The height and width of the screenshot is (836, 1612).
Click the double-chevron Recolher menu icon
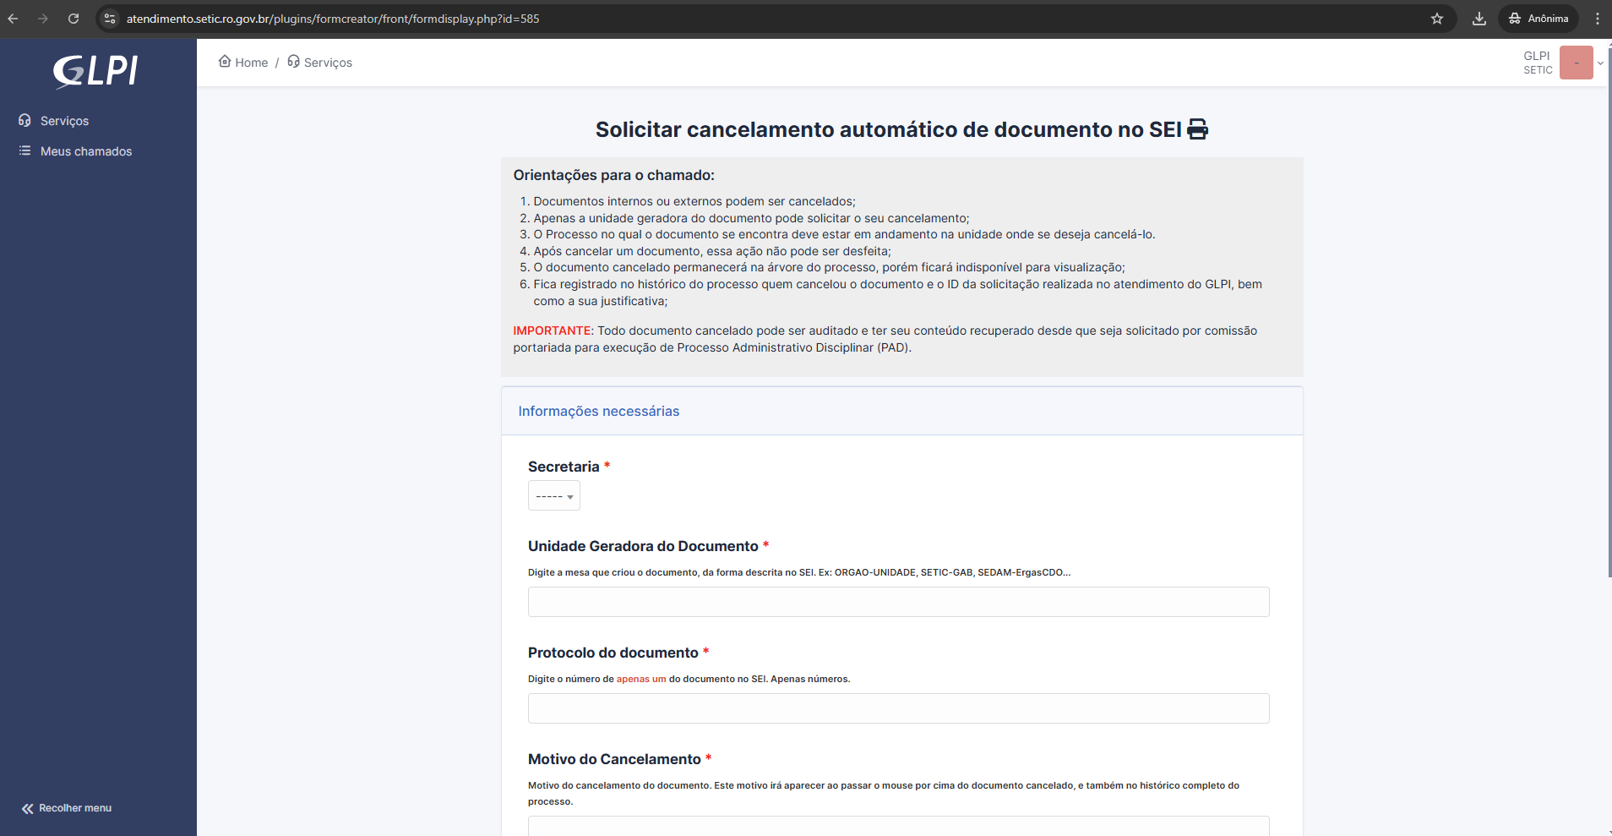pyautogui.click(x=25, y=807)
